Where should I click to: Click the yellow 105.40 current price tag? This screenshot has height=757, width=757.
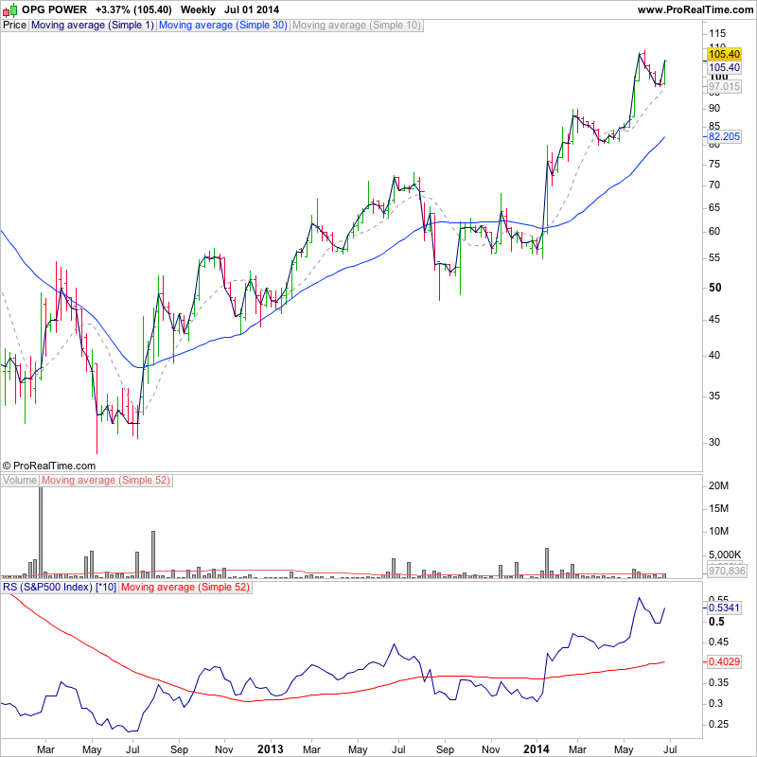724,54
